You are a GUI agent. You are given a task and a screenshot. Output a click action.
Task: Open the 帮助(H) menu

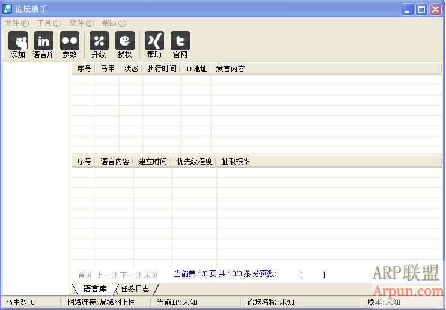pos(114,23)
